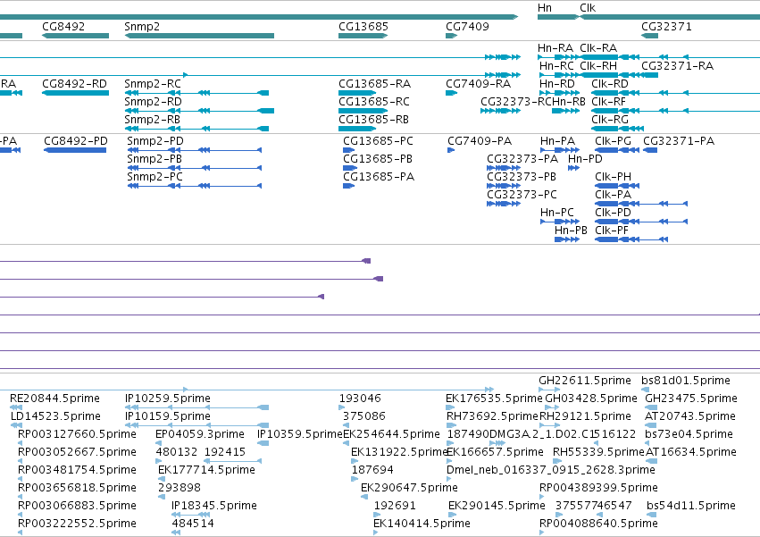
Task: Select the Clk-RG transcript label
Action: tap(610, 120)
